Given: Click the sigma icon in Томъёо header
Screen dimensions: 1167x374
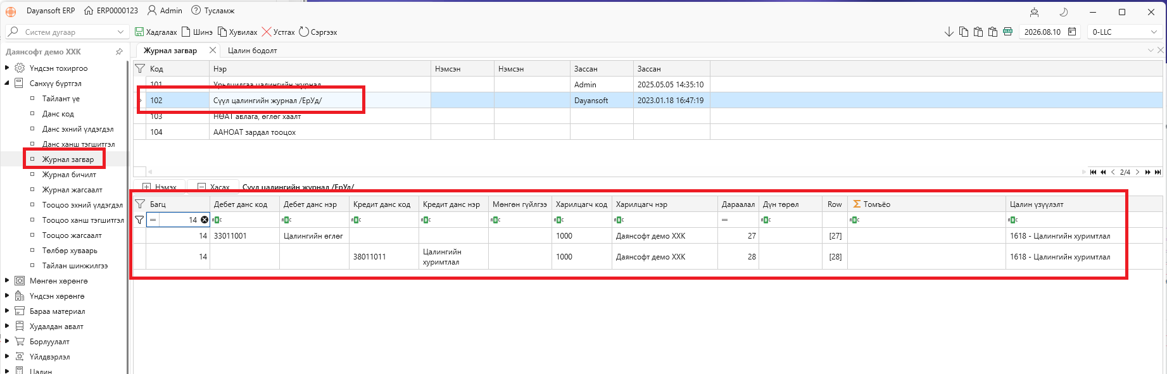Looking at the screenshot, I should coord(857,204).
